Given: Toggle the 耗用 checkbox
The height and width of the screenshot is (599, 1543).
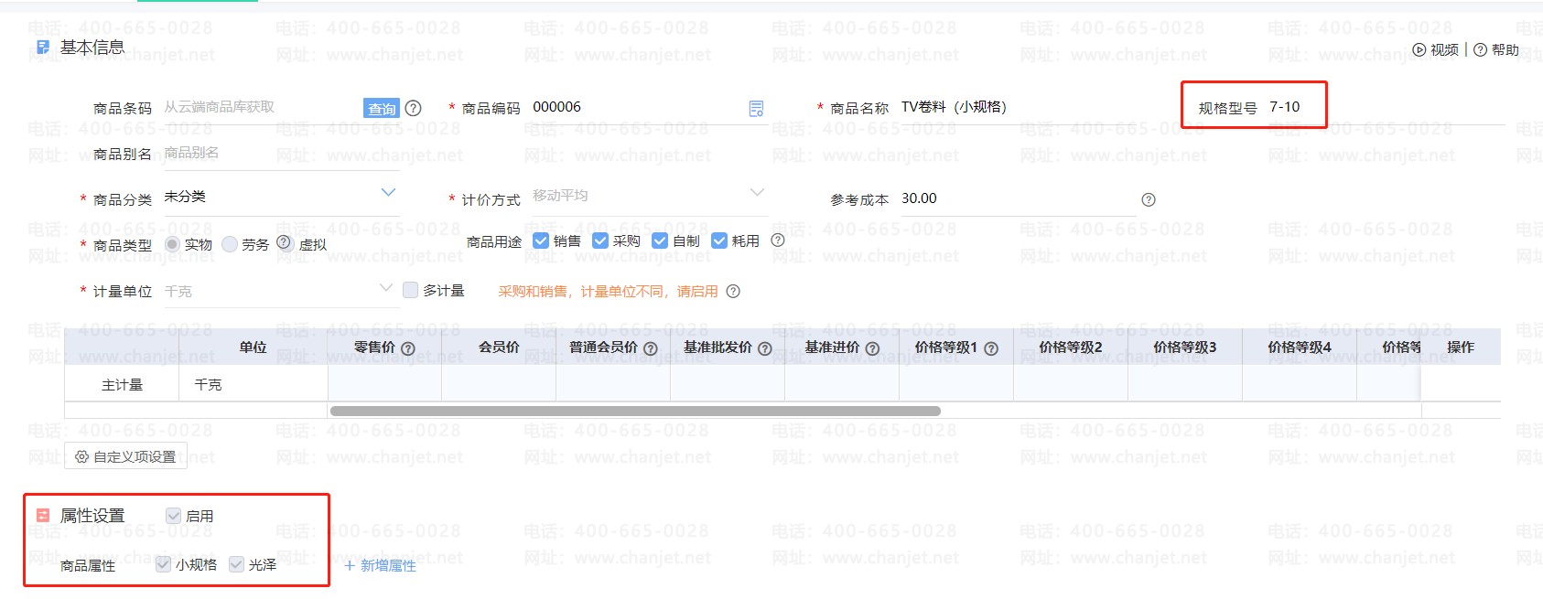Looking at the screenshot, I should pyautogui.click(x=719, y=241).
